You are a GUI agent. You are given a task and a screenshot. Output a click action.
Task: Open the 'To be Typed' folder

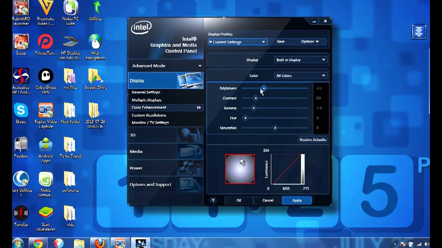click(x=70, y=147)
